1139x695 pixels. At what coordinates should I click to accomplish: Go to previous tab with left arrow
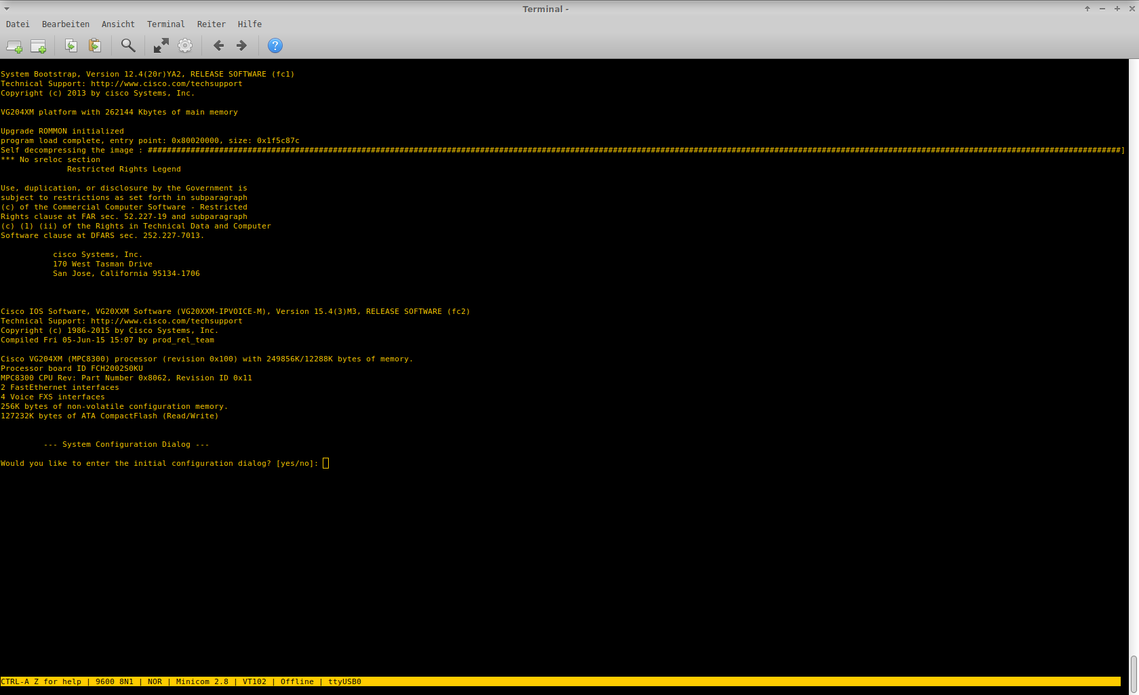[218, 45]
